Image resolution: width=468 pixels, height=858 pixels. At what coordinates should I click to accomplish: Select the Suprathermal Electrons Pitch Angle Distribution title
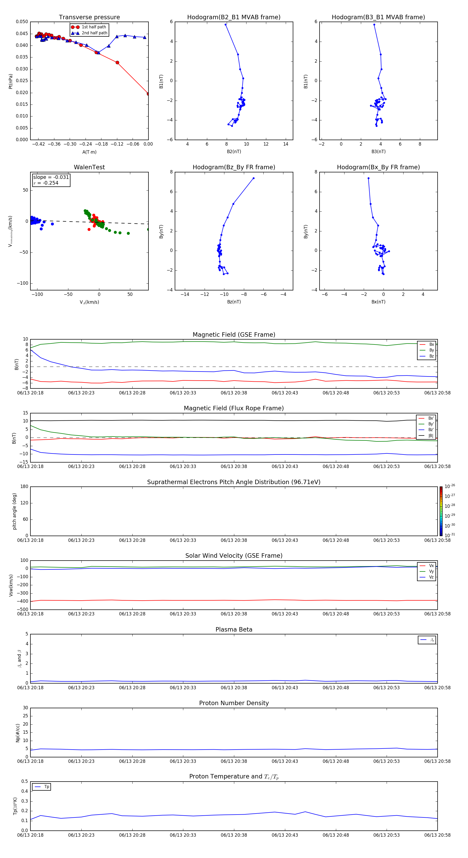point(234,482)
